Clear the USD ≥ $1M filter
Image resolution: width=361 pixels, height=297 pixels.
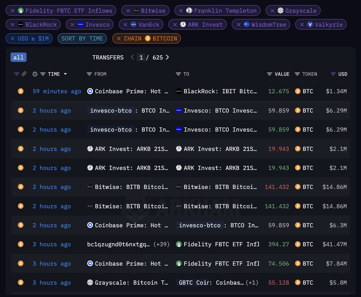pyautogui.click(x=13, y=38)
